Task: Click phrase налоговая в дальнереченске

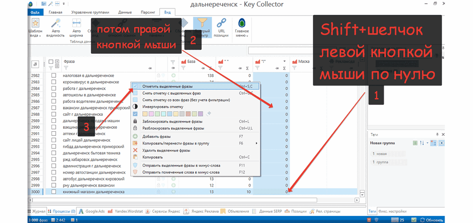Action: 88,75
